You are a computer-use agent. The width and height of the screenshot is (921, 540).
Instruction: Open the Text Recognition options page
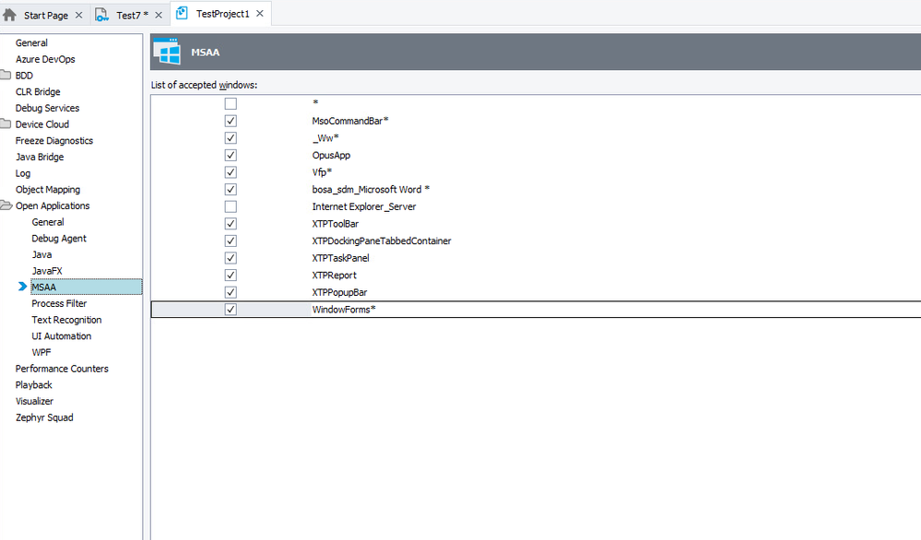point(66,320)
